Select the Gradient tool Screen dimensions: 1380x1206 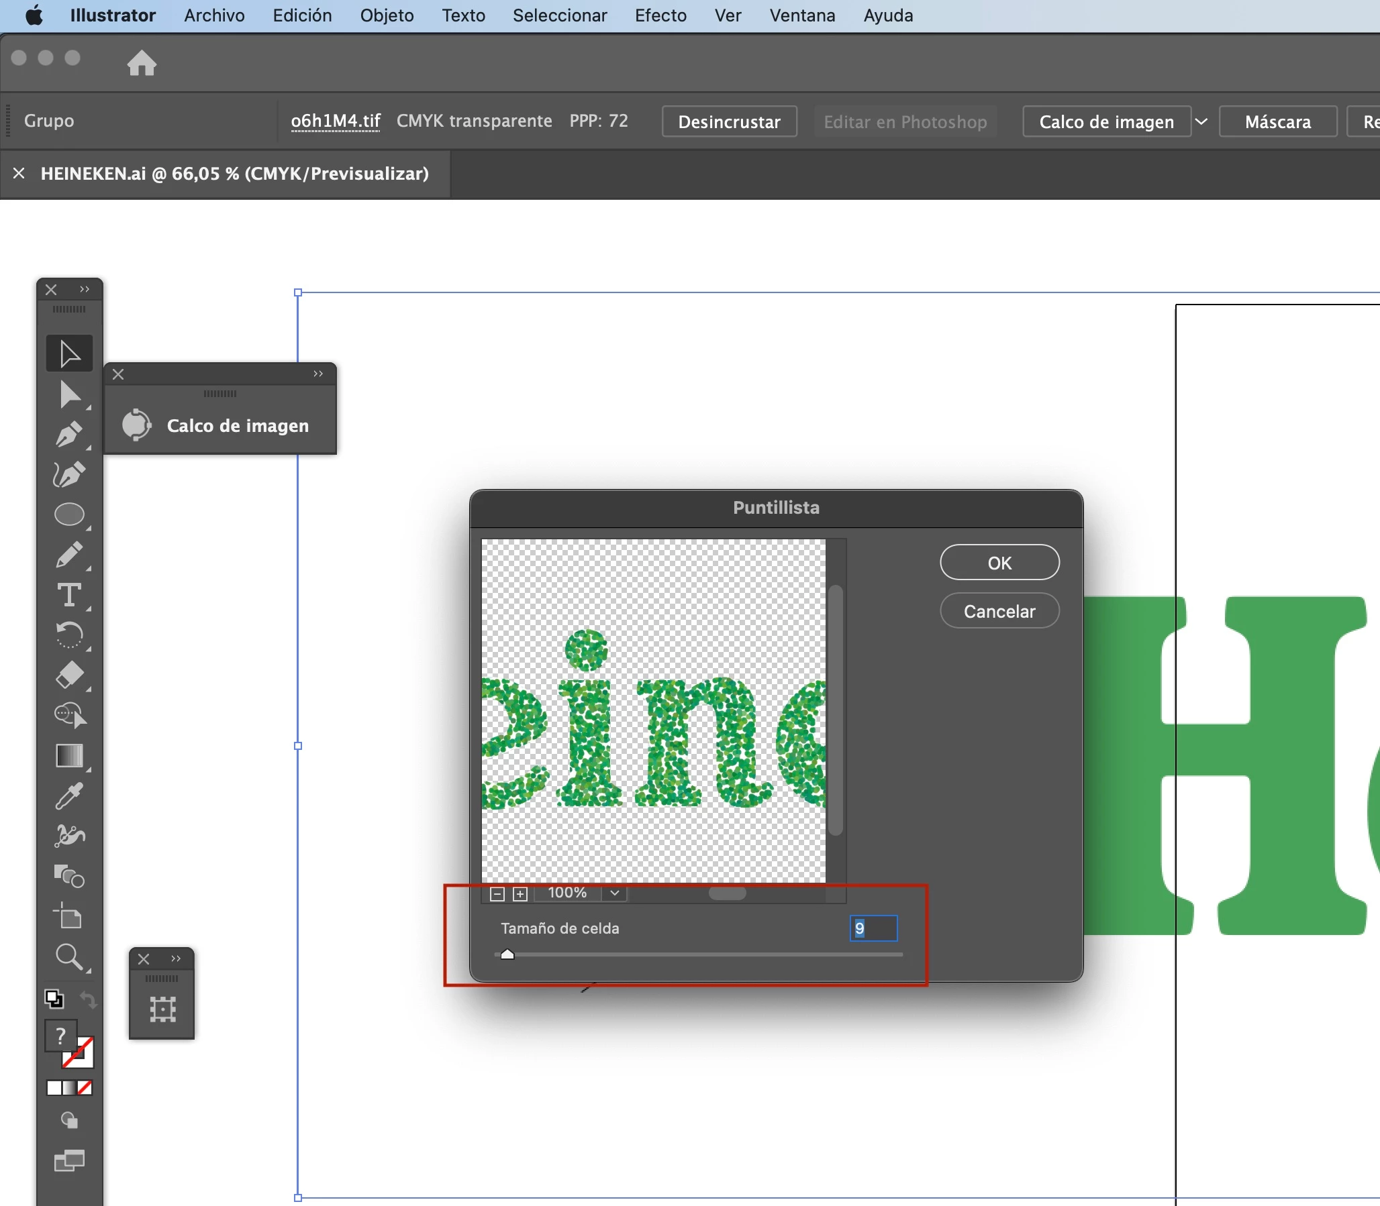[x=68, y=755]
